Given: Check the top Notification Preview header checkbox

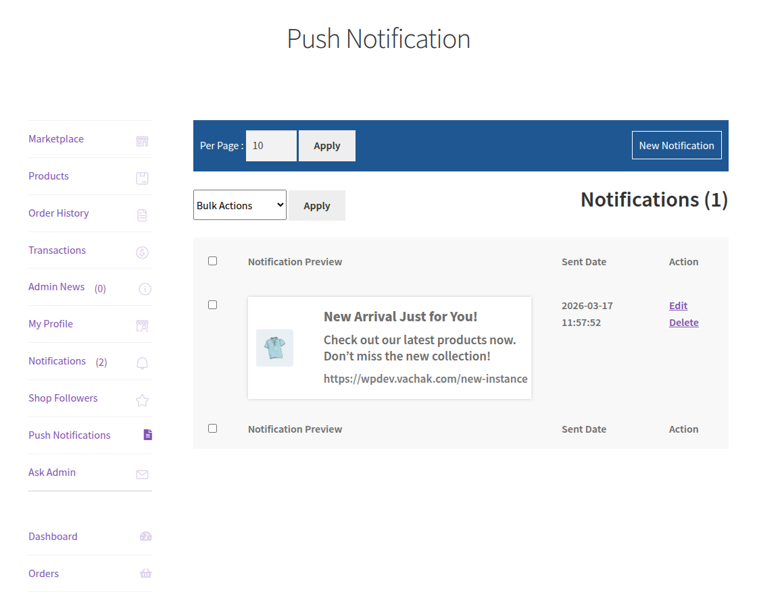Looking at the screenshot, I should click(212, 261).
